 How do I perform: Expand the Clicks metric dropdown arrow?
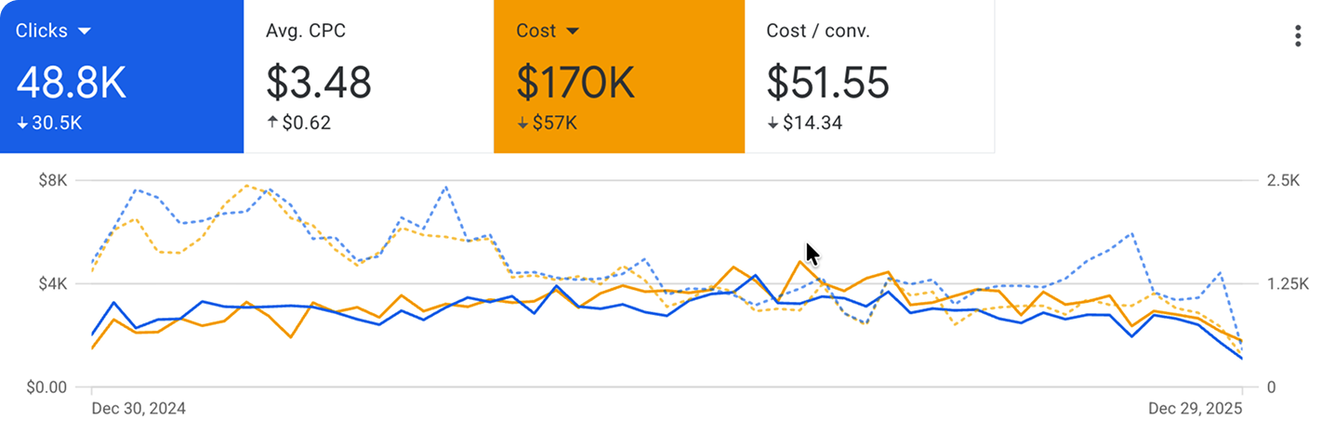[85, 32]
